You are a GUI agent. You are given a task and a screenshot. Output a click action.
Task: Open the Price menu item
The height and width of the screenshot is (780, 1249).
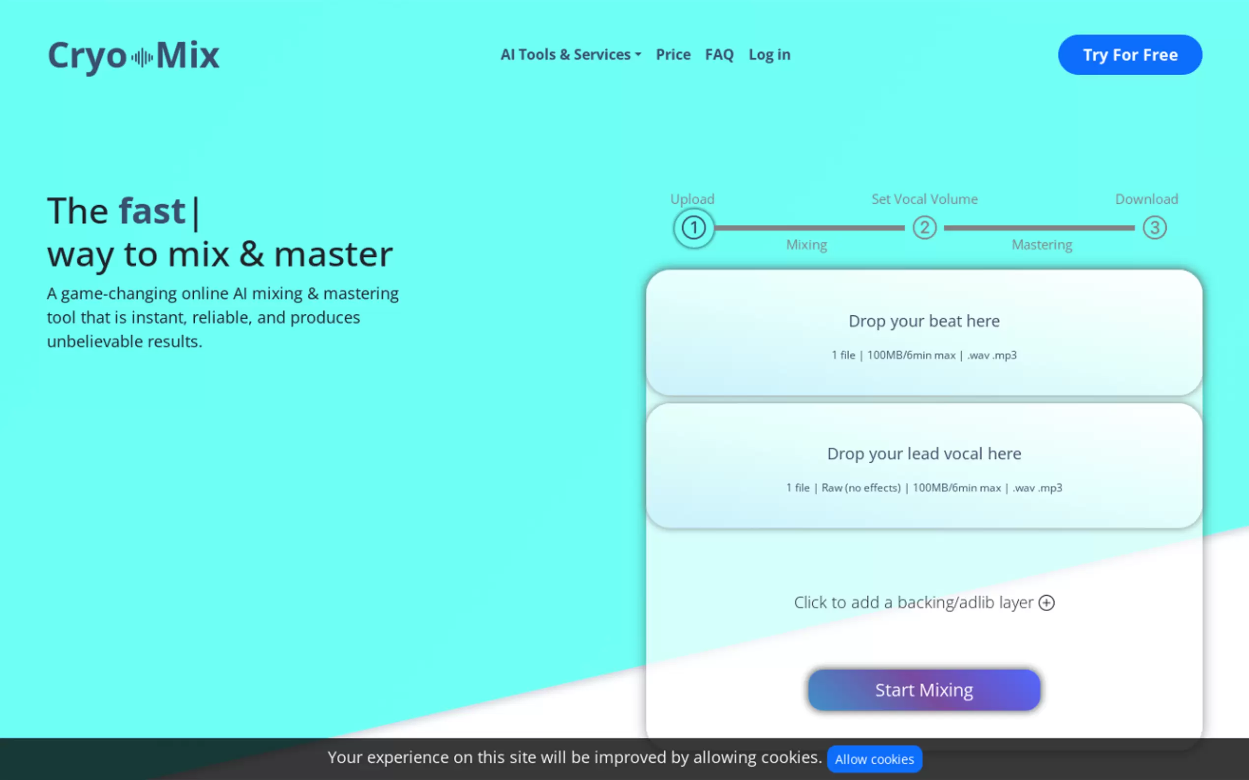point(673,55)
